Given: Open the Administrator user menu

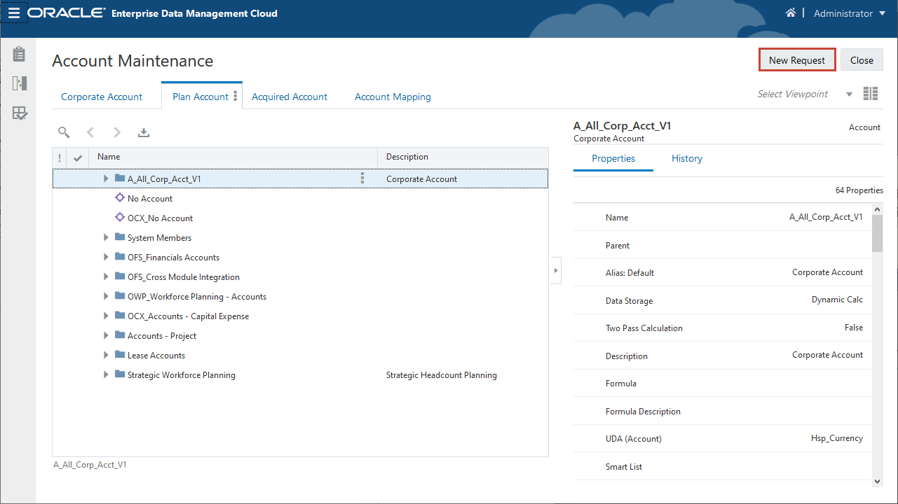Looking at the screenshot, I should 850,13.
